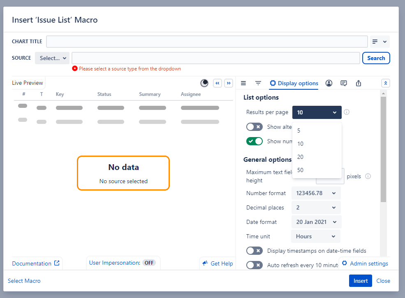Open the Time unit Hours dropdown
The image size is (405, 298).
[x=316, y=236]
